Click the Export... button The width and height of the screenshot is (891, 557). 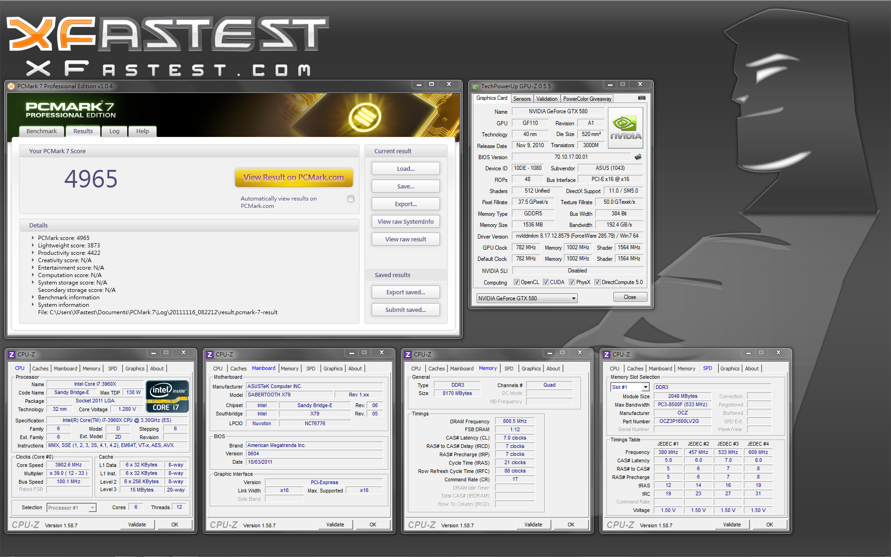pos(406,204)
